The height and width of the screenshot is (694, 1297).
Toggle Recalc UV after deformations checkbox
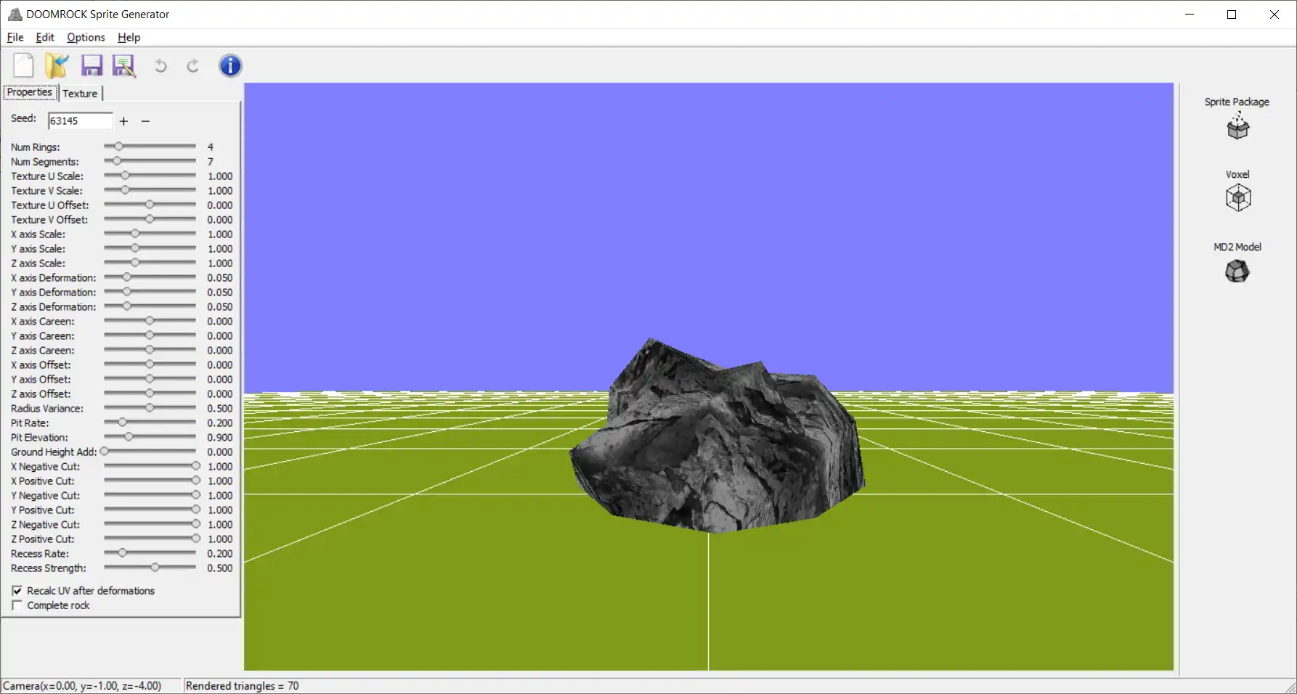[17, 591]
